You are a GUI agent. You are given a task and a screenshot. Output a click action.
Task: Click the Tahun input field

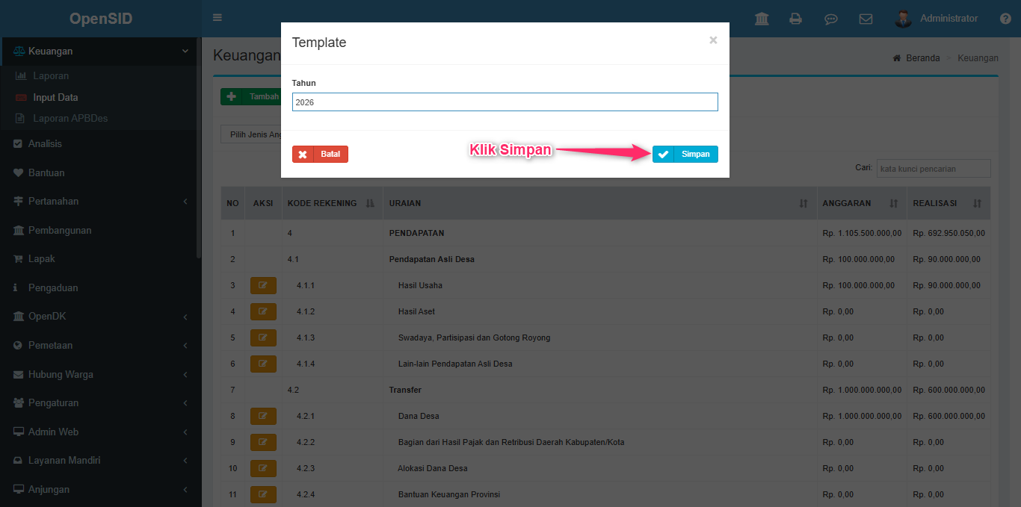pos(505,102)
